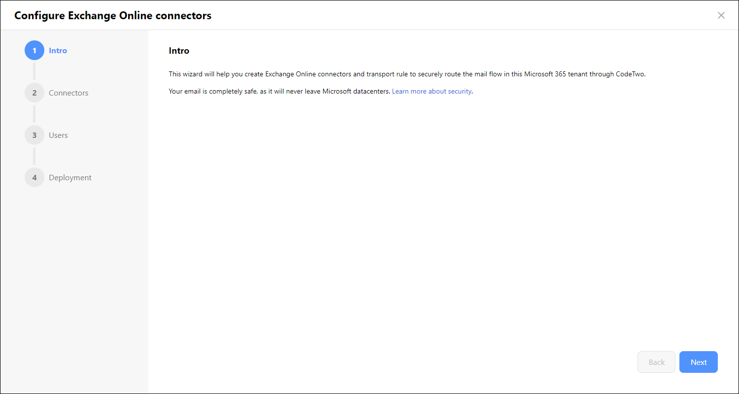This screenshot has height=394, width=739.
Task: Click the dialog title Configure Exchange Online connectors
Action: (113, 15)
